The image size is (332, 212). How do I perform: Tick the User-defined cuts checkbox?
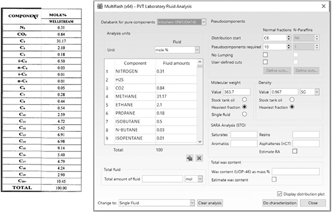pyautogui.click(x=265, y=62)
